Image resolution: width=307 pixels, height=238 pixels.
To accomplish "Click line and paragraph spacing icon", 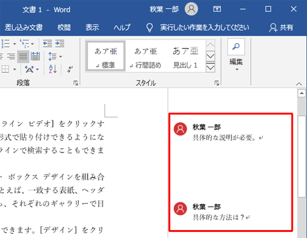I will pos(52,57).
